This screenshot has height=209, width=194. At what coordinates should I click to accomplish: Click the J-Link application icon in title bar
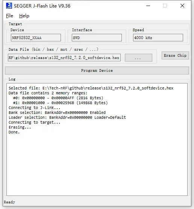point(9,6)
